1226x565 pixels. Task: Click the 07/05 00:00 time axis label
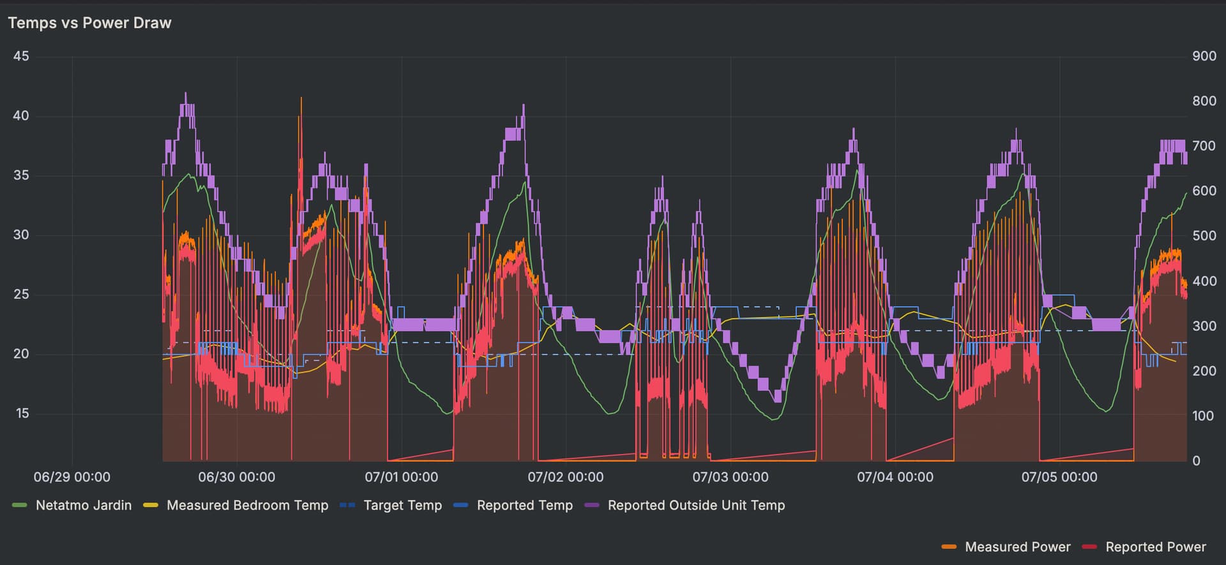pos(1059,477)
